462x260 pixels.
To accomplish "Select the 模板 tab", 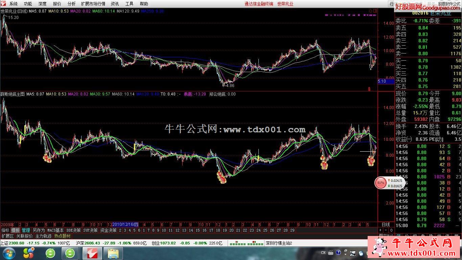I will 16,230.
